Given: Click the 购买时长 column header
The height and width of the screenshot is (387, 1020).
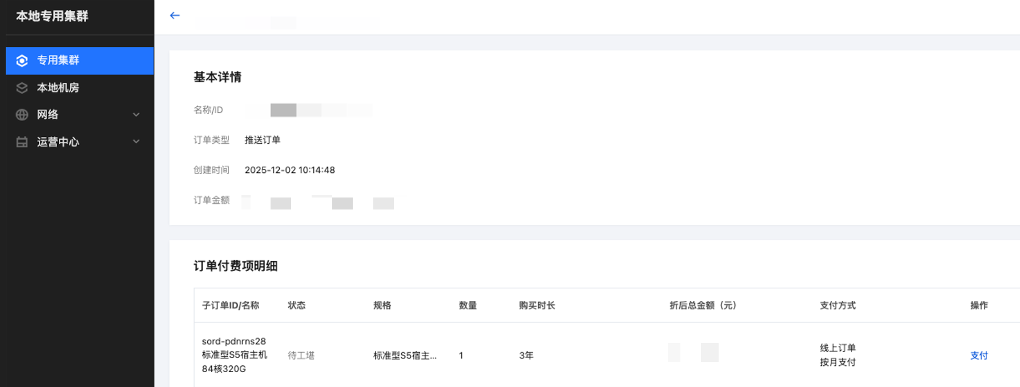Looking at the screenshot, I should pyautogui.click(x=537, y=305).
